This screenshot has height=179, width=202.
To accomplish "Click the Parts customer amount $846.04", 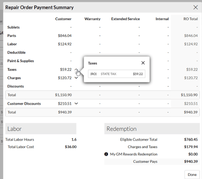I will (65, 36).
